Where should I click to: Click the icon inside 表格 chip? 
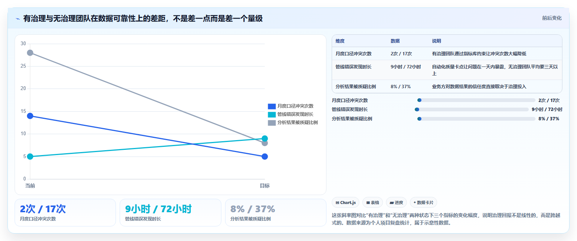(368, 203)
